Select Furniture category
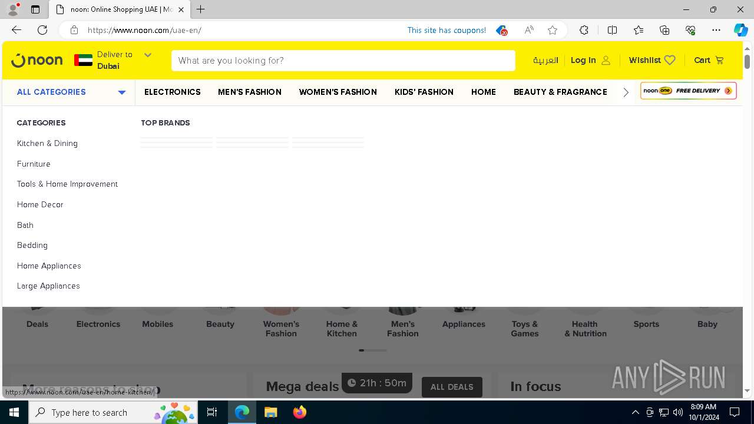This screenshot has height=424, width=754. pyautogui.click(x=34, y=164)
